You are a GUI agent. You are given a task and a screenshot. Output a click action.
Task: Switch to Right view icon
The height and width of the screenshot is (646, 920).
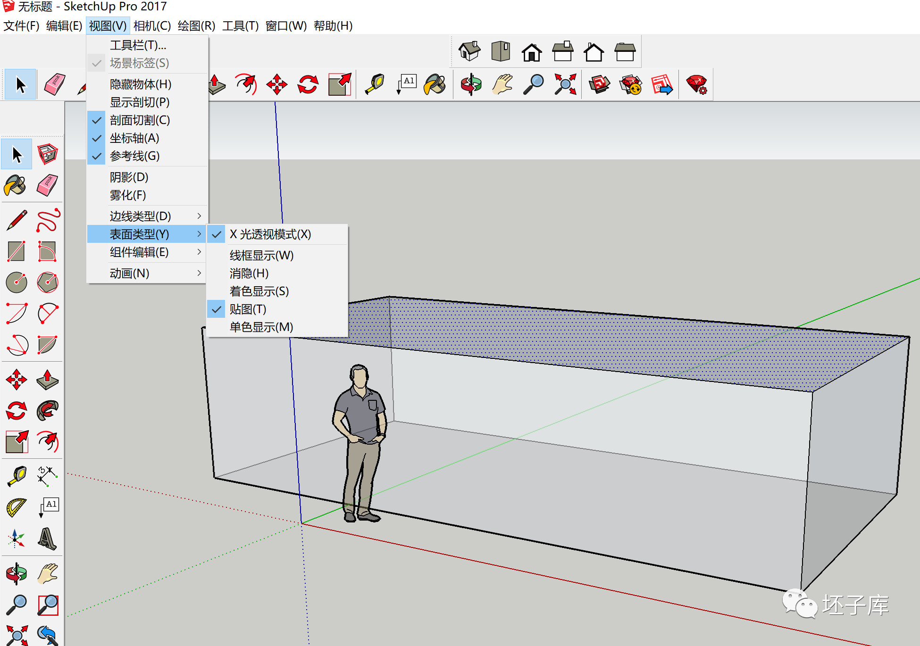pyautogui.click(x=563, y=51)
